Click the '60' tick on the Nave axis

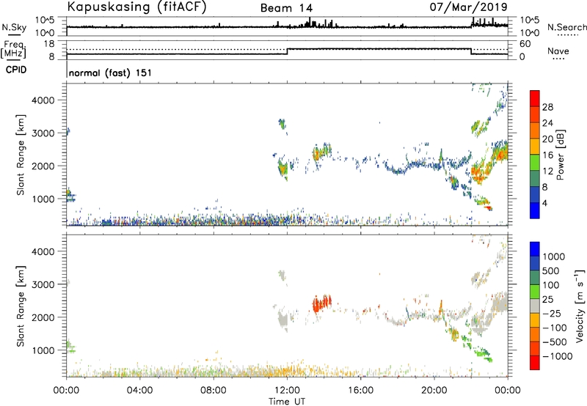pyautogui.click(x=525, y=44)
